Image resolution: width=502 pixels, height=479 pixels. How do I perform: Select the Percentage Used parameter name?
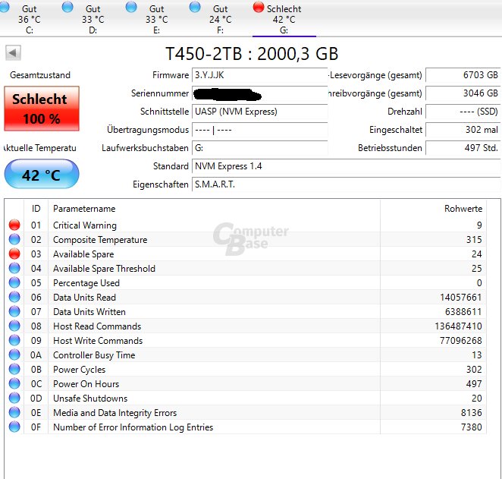point(86,283)
